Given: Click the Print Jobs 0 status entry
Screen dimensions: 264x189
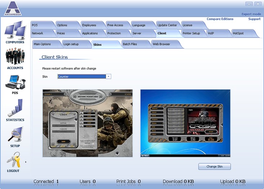Looking at the screenshot, I should point(129,181).
